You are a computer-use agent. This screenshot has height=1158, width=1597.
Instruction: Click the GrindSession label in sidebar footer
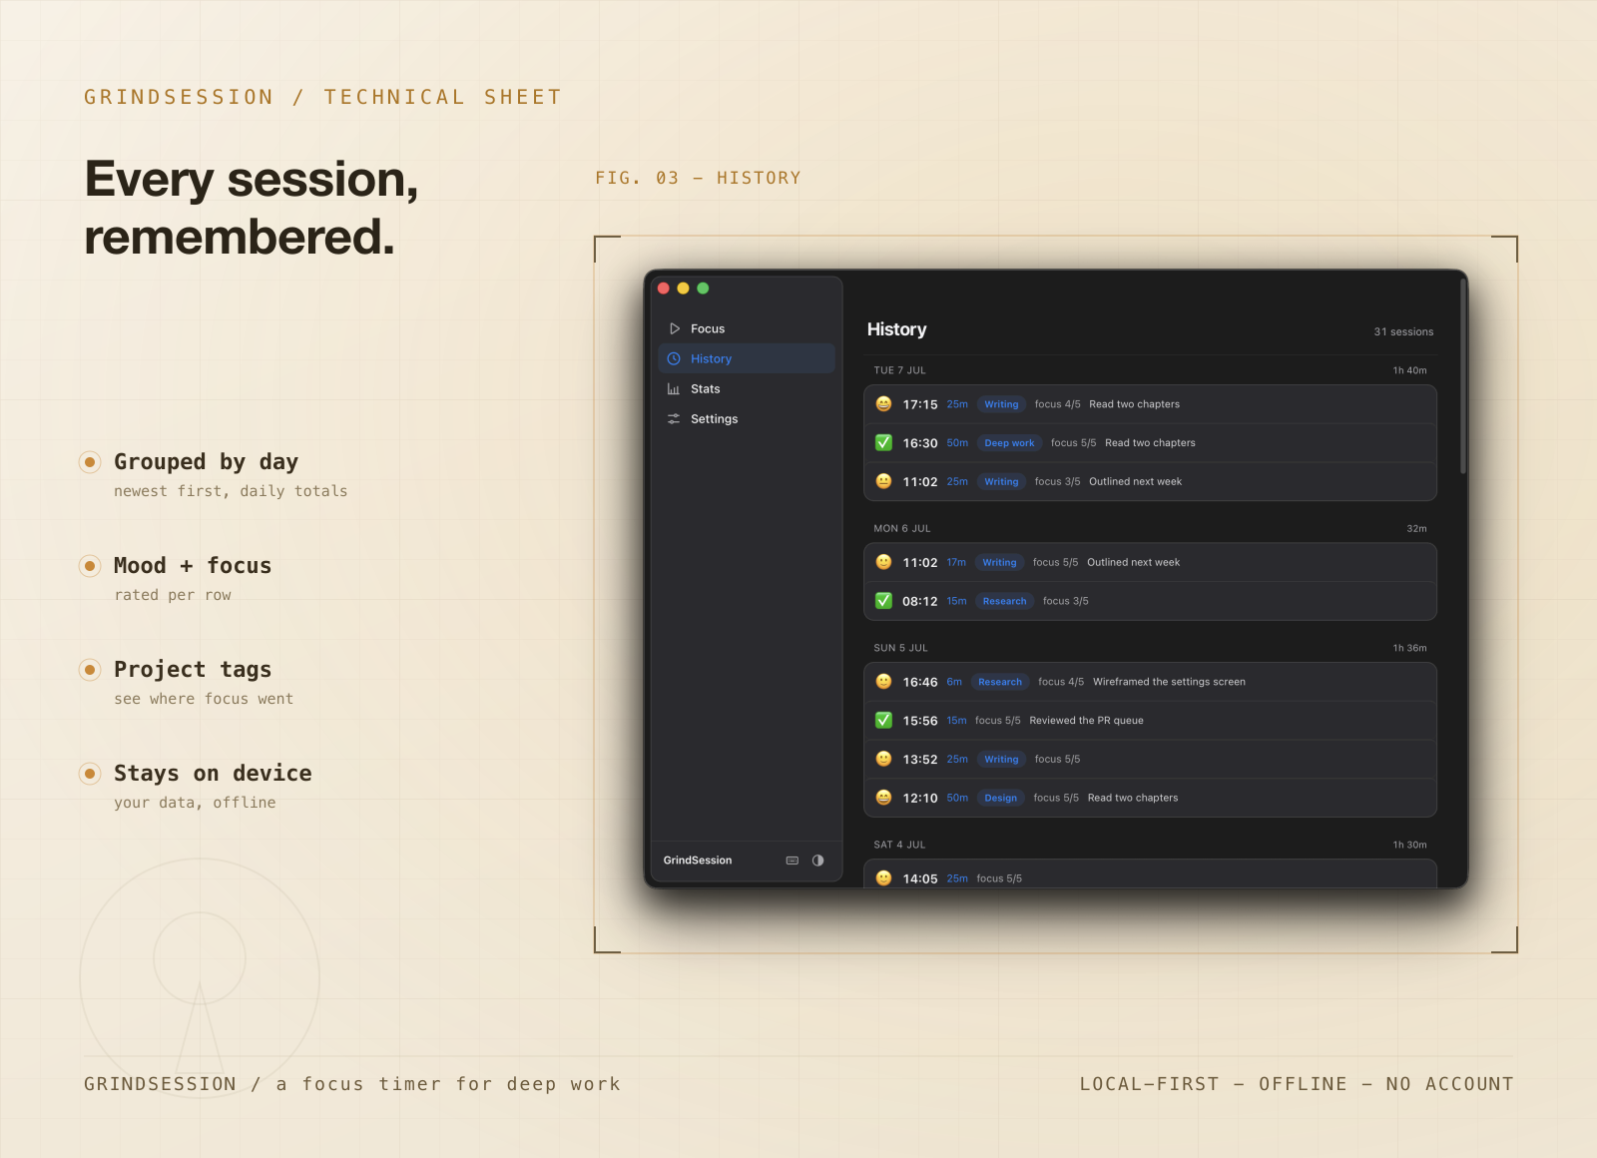[698, 861]
